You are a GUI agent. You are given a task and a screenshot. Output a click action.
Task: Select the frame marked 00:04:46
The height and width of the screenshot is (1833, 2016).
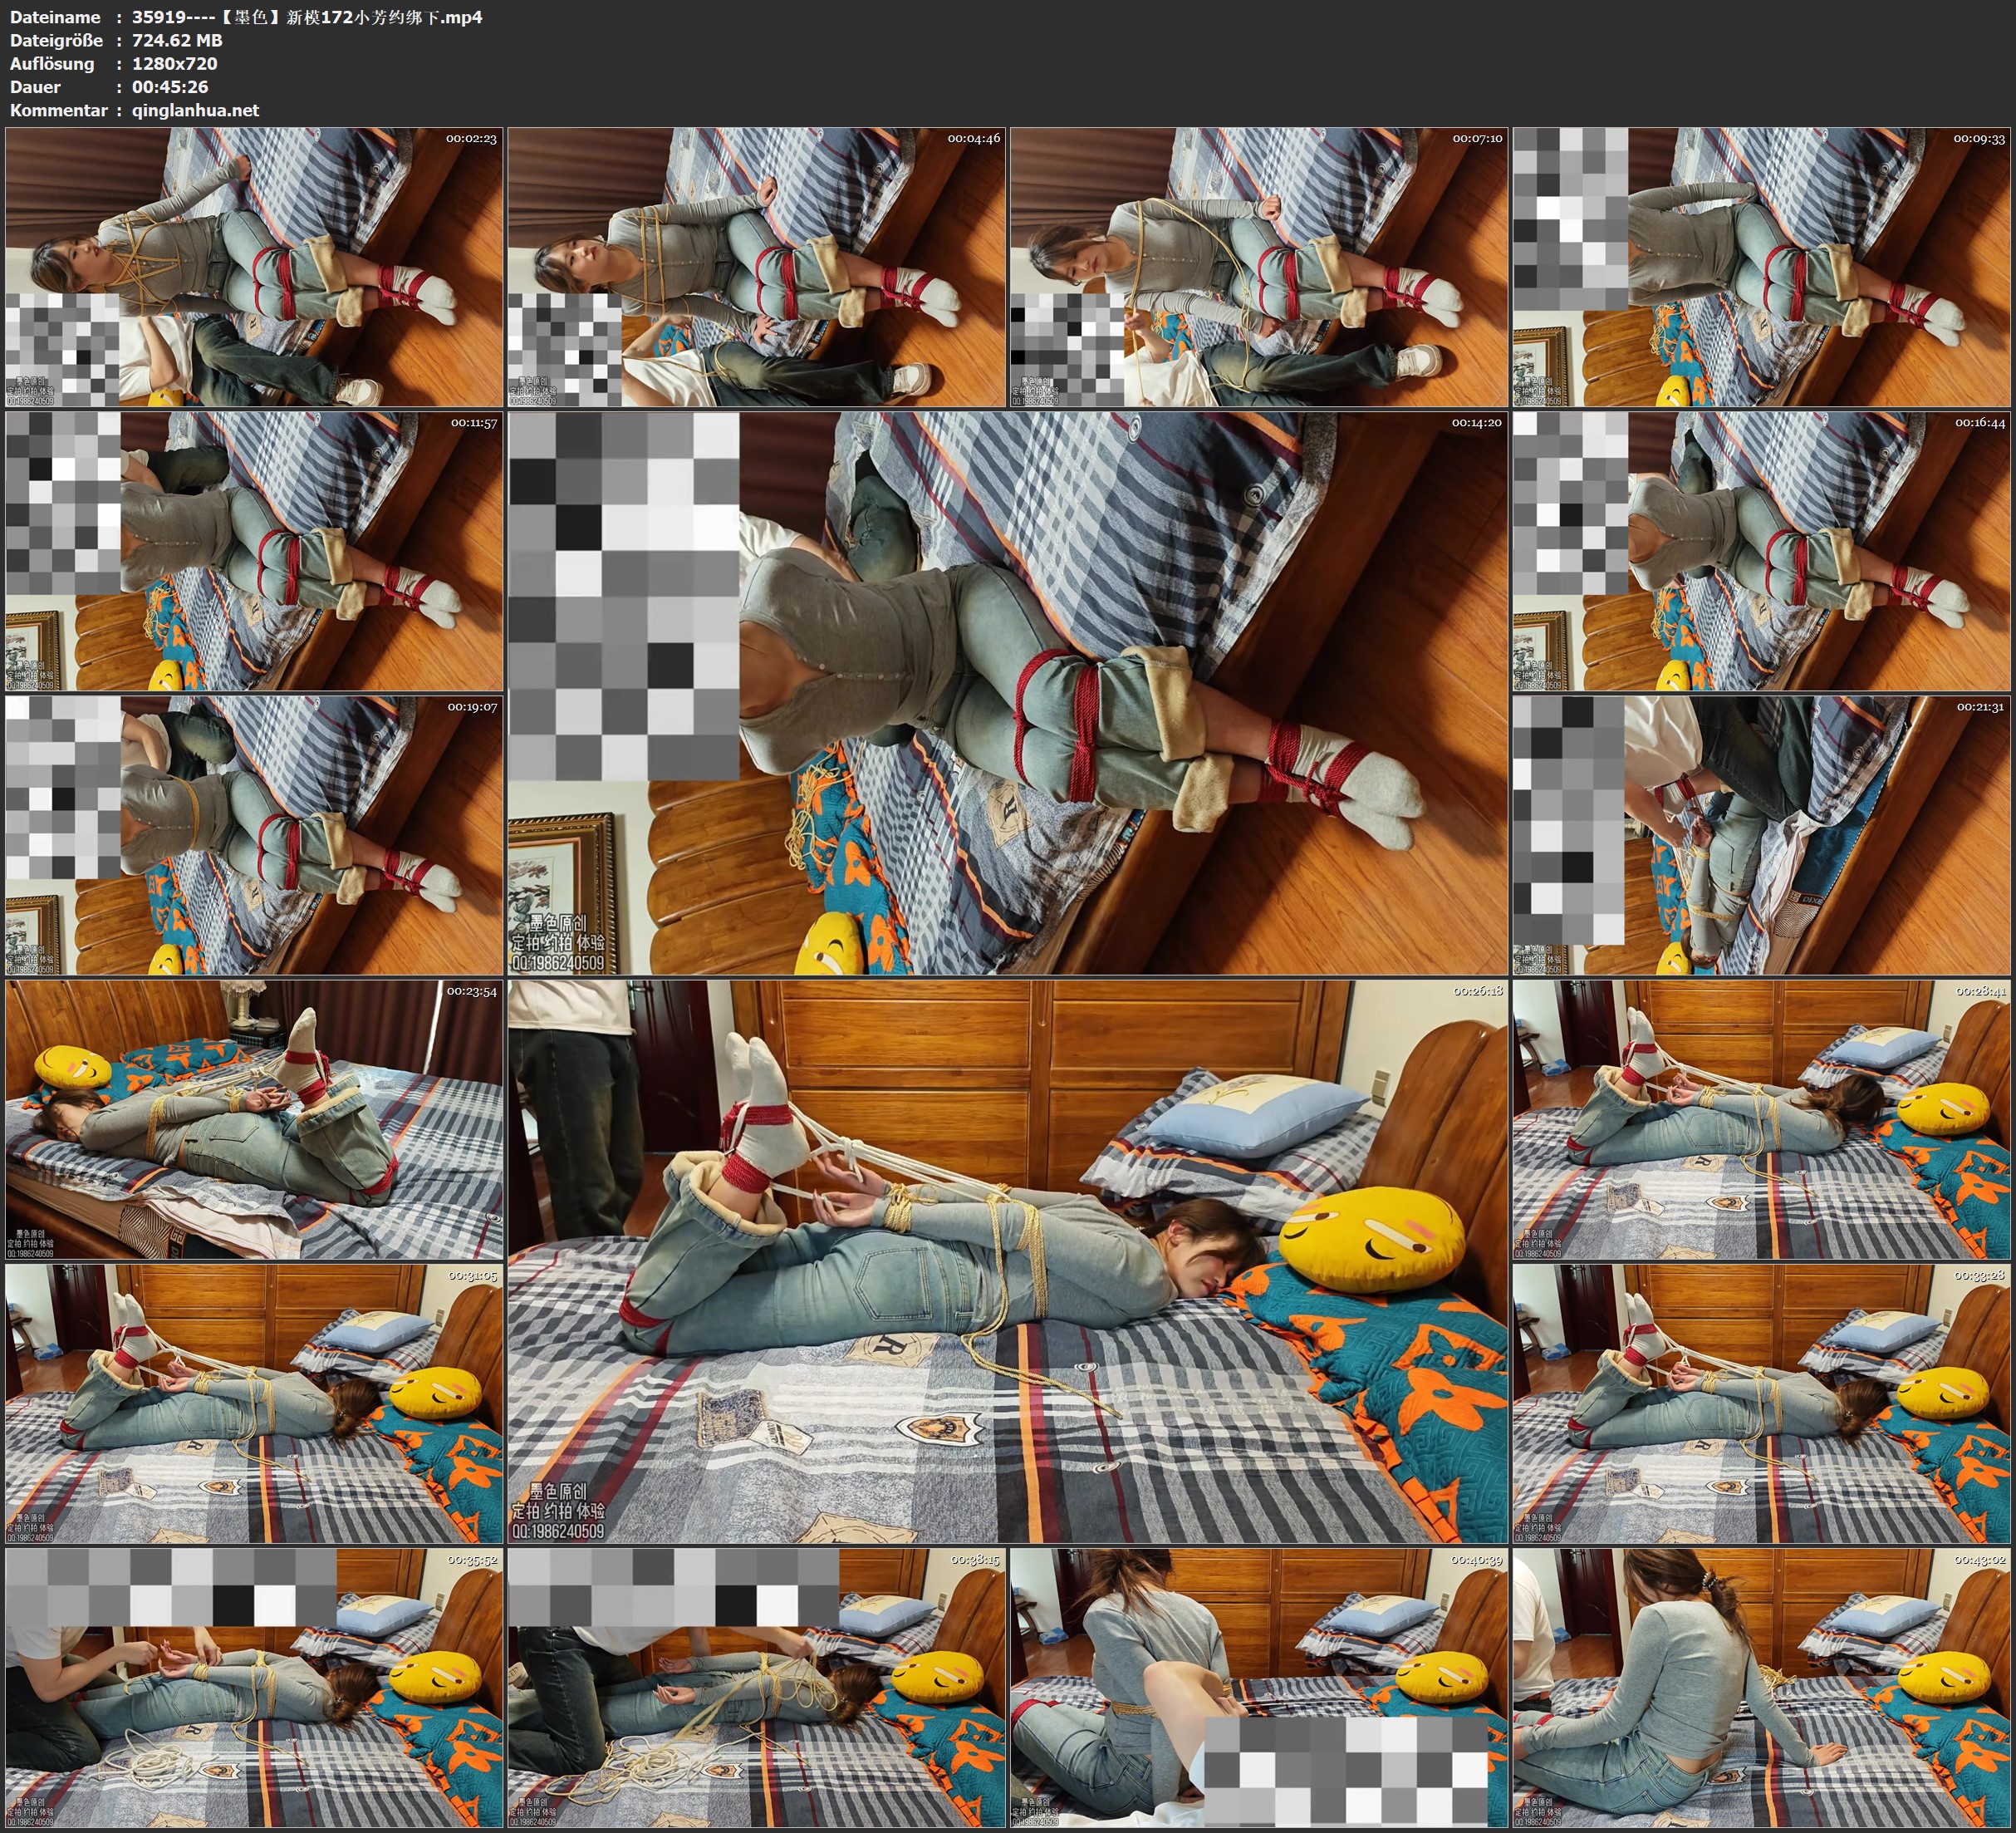tap(756, 268)
